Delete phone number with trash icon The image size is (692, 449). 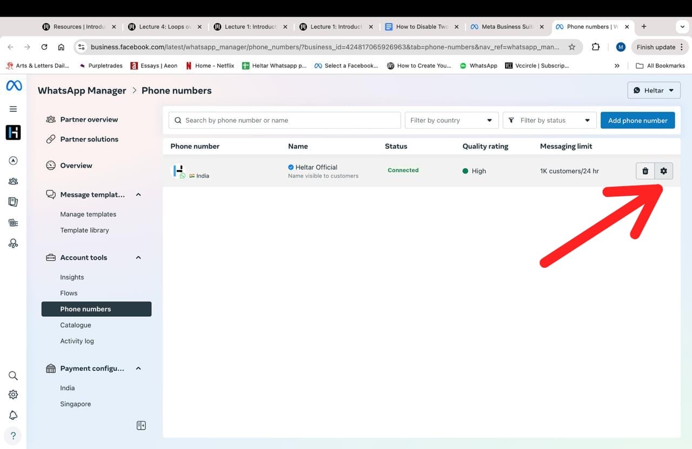point(645,171)
